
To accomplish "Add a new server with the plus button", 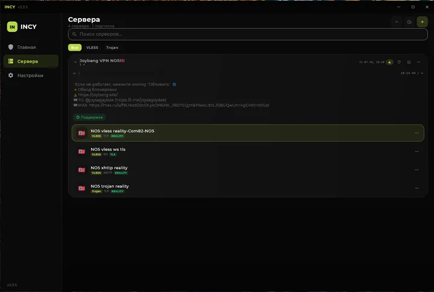I will click(x=422, y=22).
